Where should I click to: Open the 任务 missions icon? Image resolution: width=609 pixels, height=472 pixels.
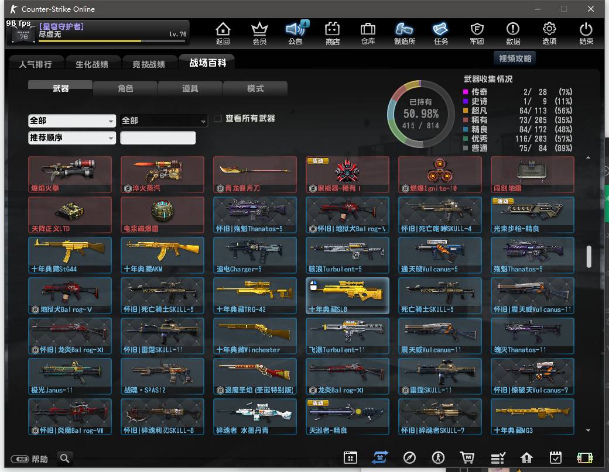(x=441, y=33)
